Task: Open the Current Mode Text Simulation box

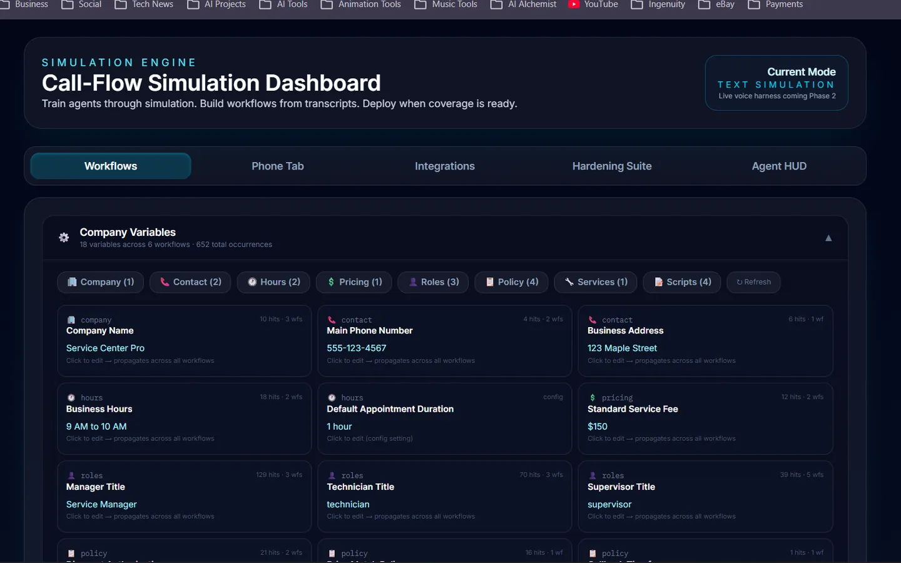Action: tap(776, 83)
